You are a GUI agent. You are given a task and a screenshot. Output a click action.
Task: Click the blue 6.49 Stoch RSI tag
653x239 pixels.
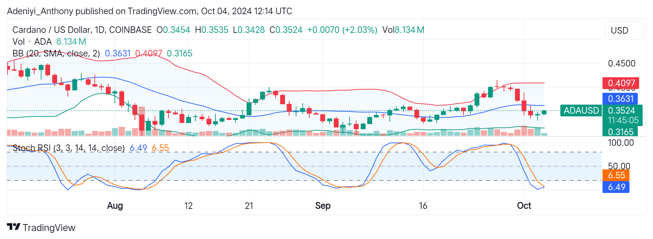tap(616, 187)
